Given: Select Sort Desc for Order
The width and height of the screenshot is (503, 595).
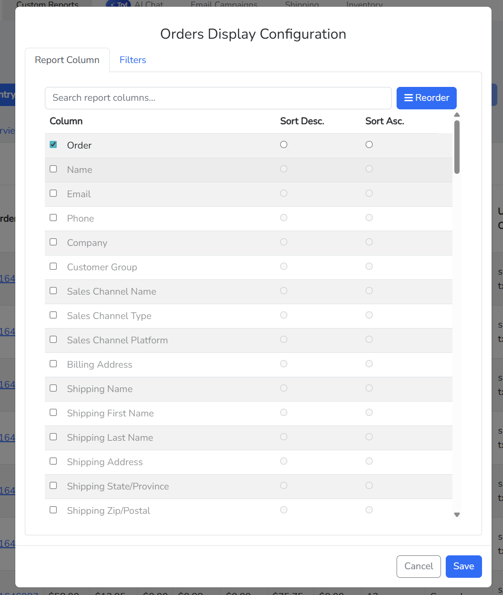Looking at the screenshot, I should click(283, 144).
